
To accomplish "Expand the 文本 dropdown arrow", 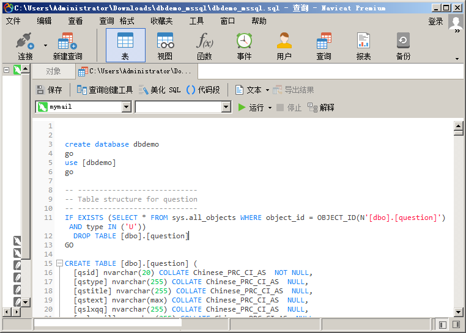I will click(267, 90).
